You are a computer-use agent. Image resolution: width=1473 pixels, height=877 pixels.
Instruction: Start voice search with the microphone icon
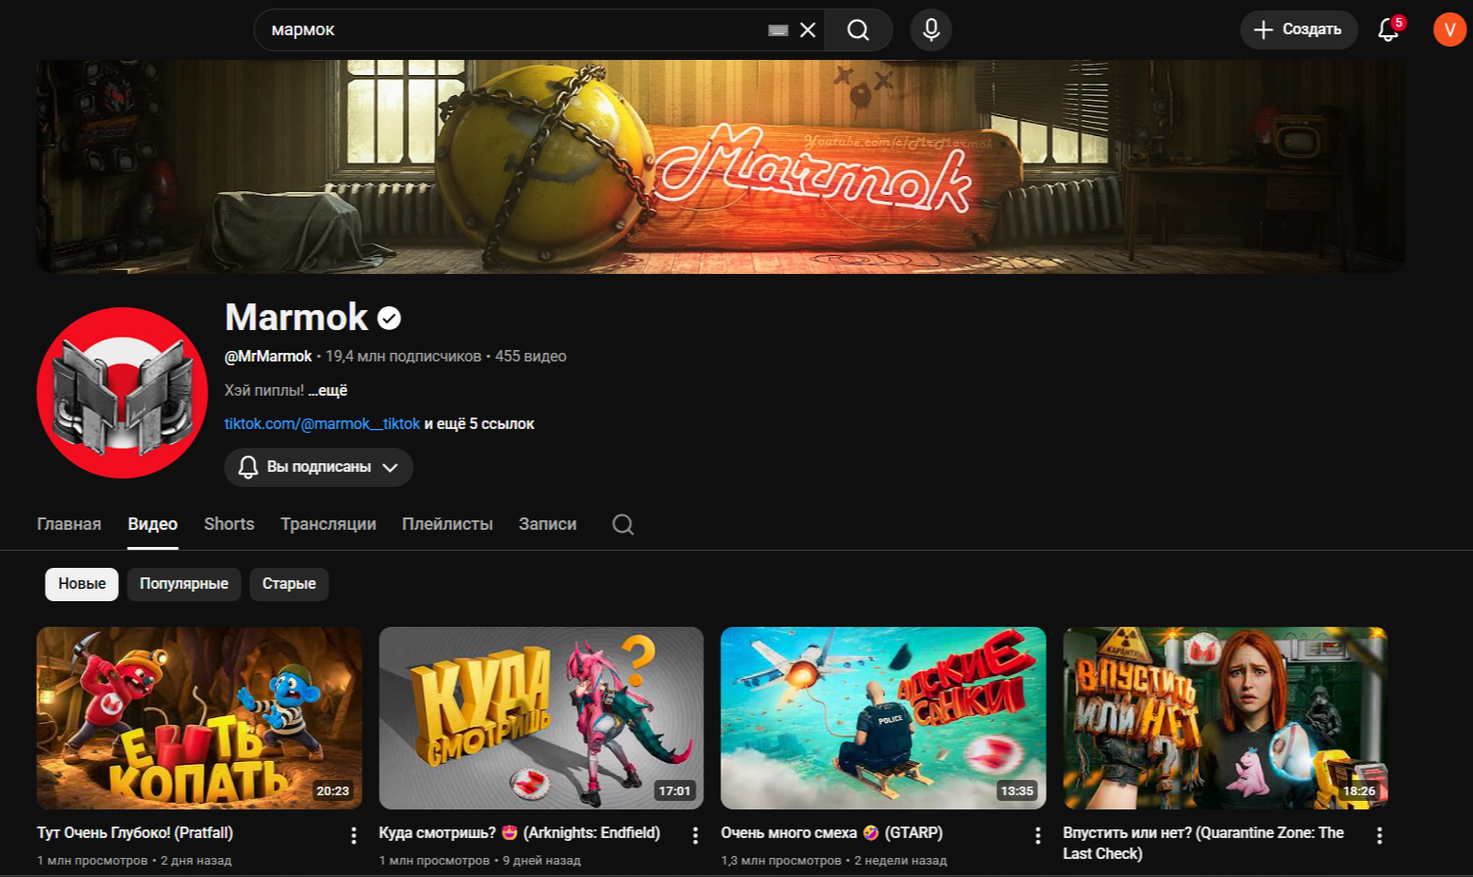[931, 29]
